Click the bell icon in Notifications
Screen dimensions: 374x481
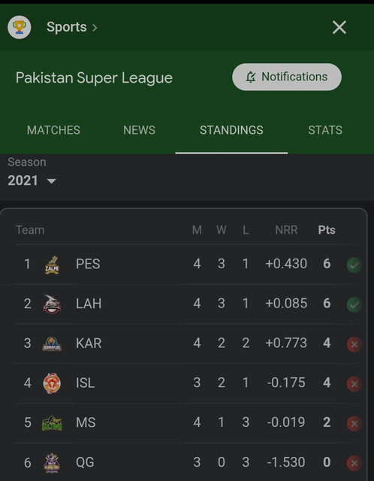251,77
